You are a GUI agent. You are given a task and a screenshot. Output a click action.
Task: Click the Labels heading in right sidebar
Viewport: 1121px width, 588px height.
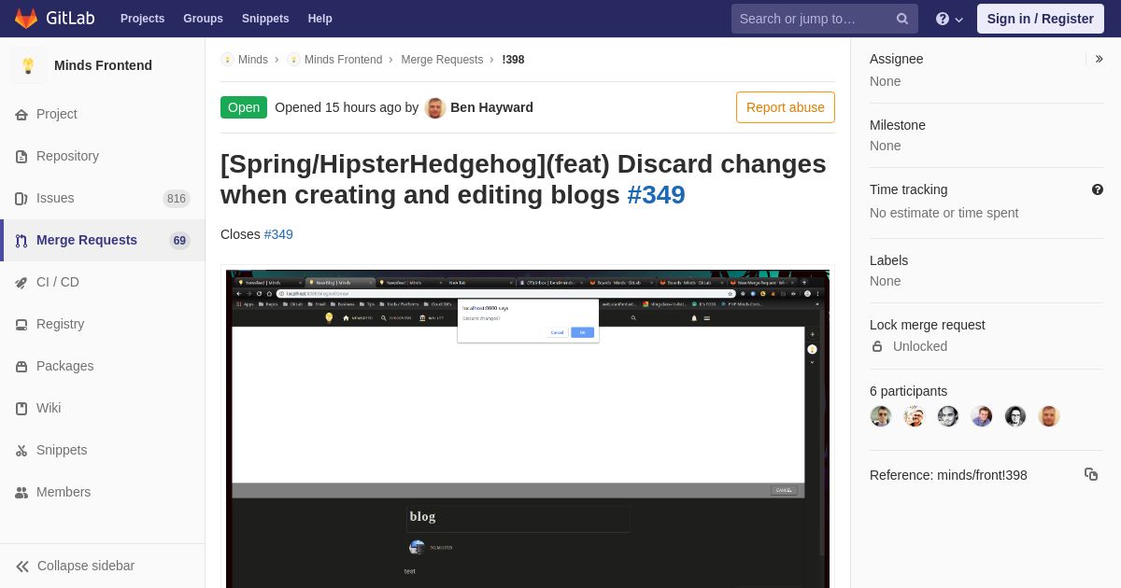pyautogui.click(x=888, y=260)
